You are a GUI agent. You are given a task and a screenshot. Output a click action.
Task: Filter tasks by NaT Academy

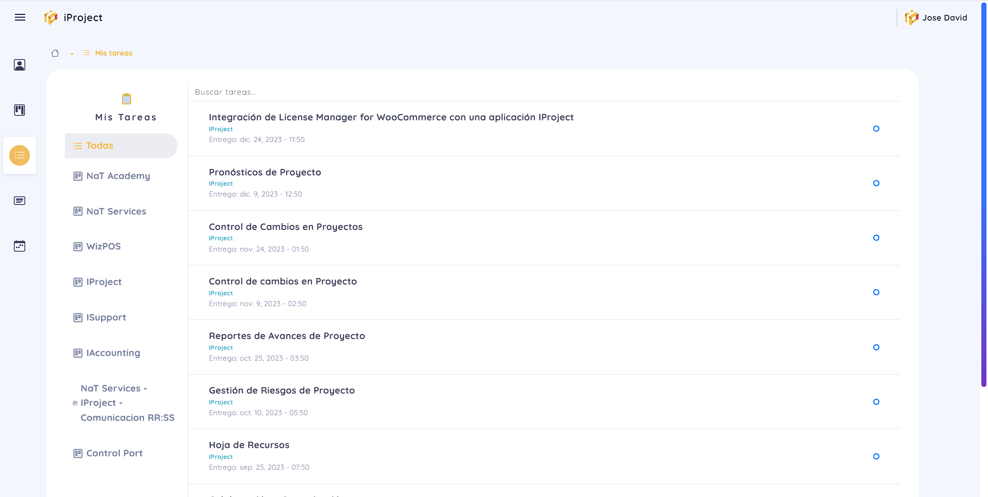point(118,176)
